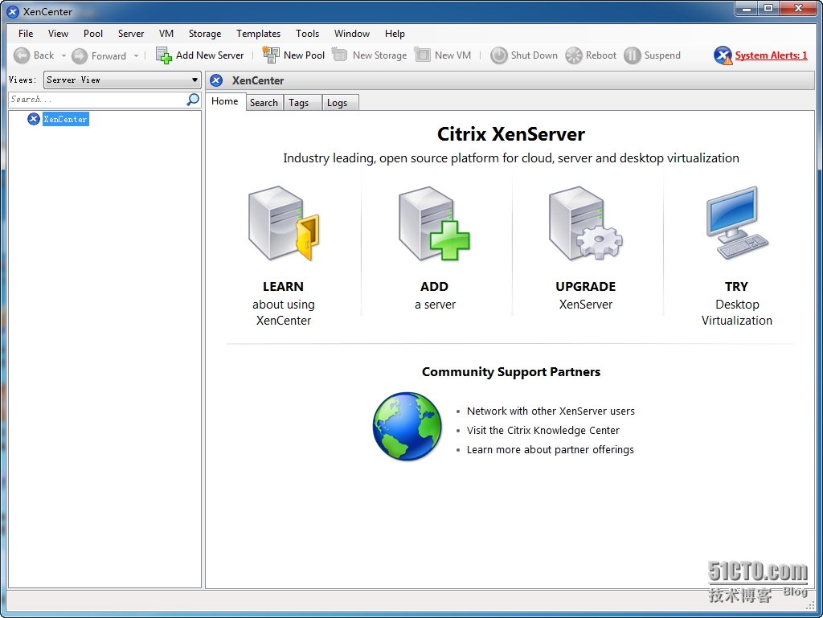Click the XenCenter title bar app icon
The height and width of the screenshot is (618, 823).
coord(13,11)
